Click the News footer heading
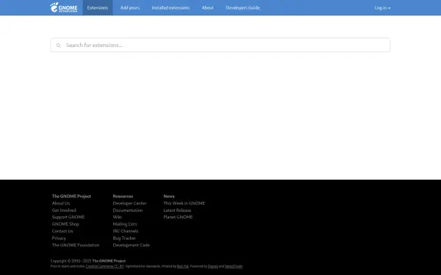The width and height of the screenshot is (441, 275). [169, 196]
